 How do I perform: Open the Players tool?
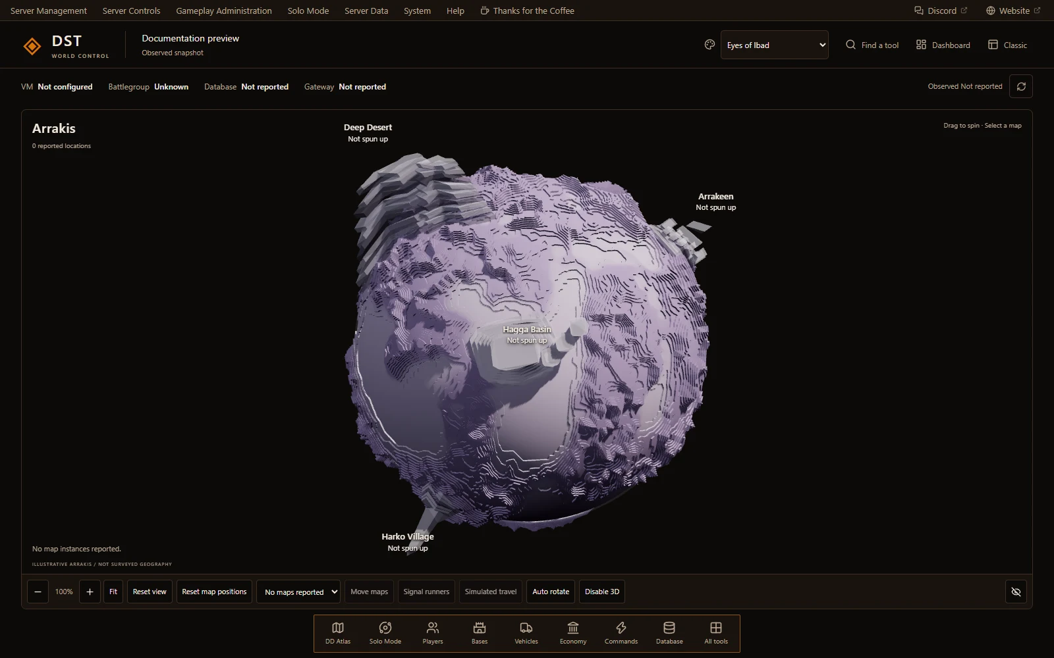pos(433,633)
